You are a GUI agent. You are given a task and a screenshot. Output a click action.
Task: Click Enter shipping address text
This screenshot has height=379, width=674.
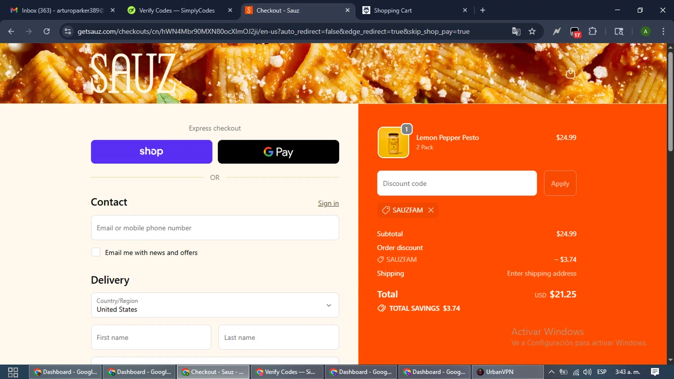click(x=541, y=273)
